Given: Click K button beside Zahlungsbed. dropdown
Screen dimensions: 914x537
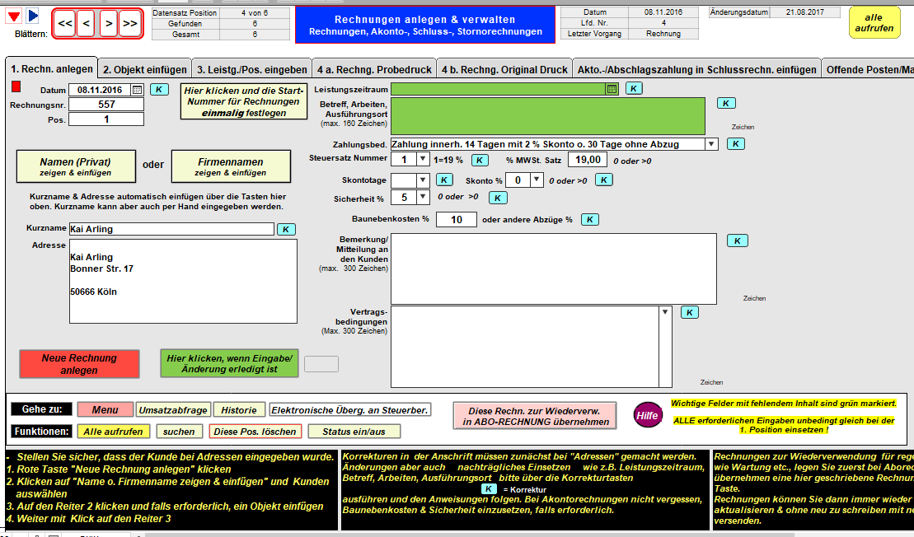Looking at the screenshot, I should click(x=736, y=144).
